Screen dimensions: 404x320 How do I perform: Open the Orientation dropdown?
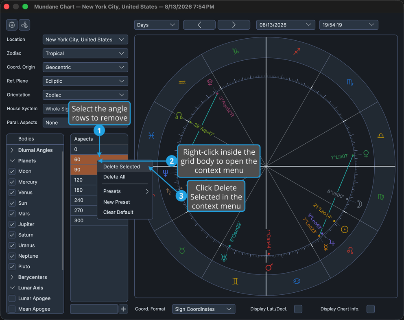[85, 95]
